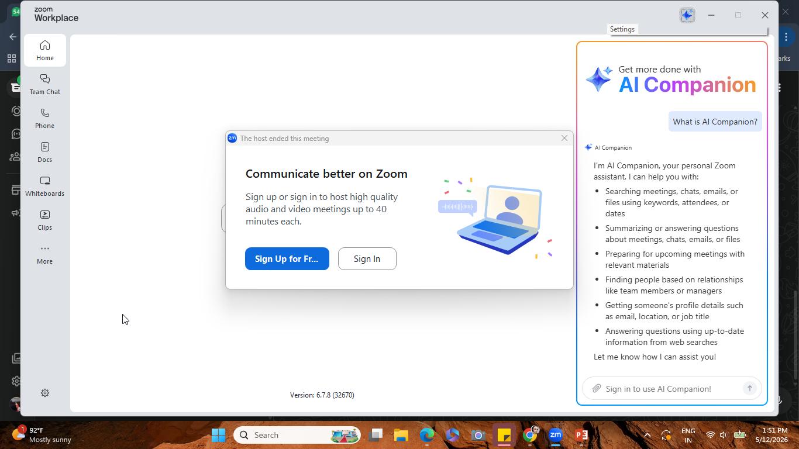This screenshot has width=799, height=449.
Task: Click the version number text 6.7.8
Action: pyautogui.click(x=322, y=395)
